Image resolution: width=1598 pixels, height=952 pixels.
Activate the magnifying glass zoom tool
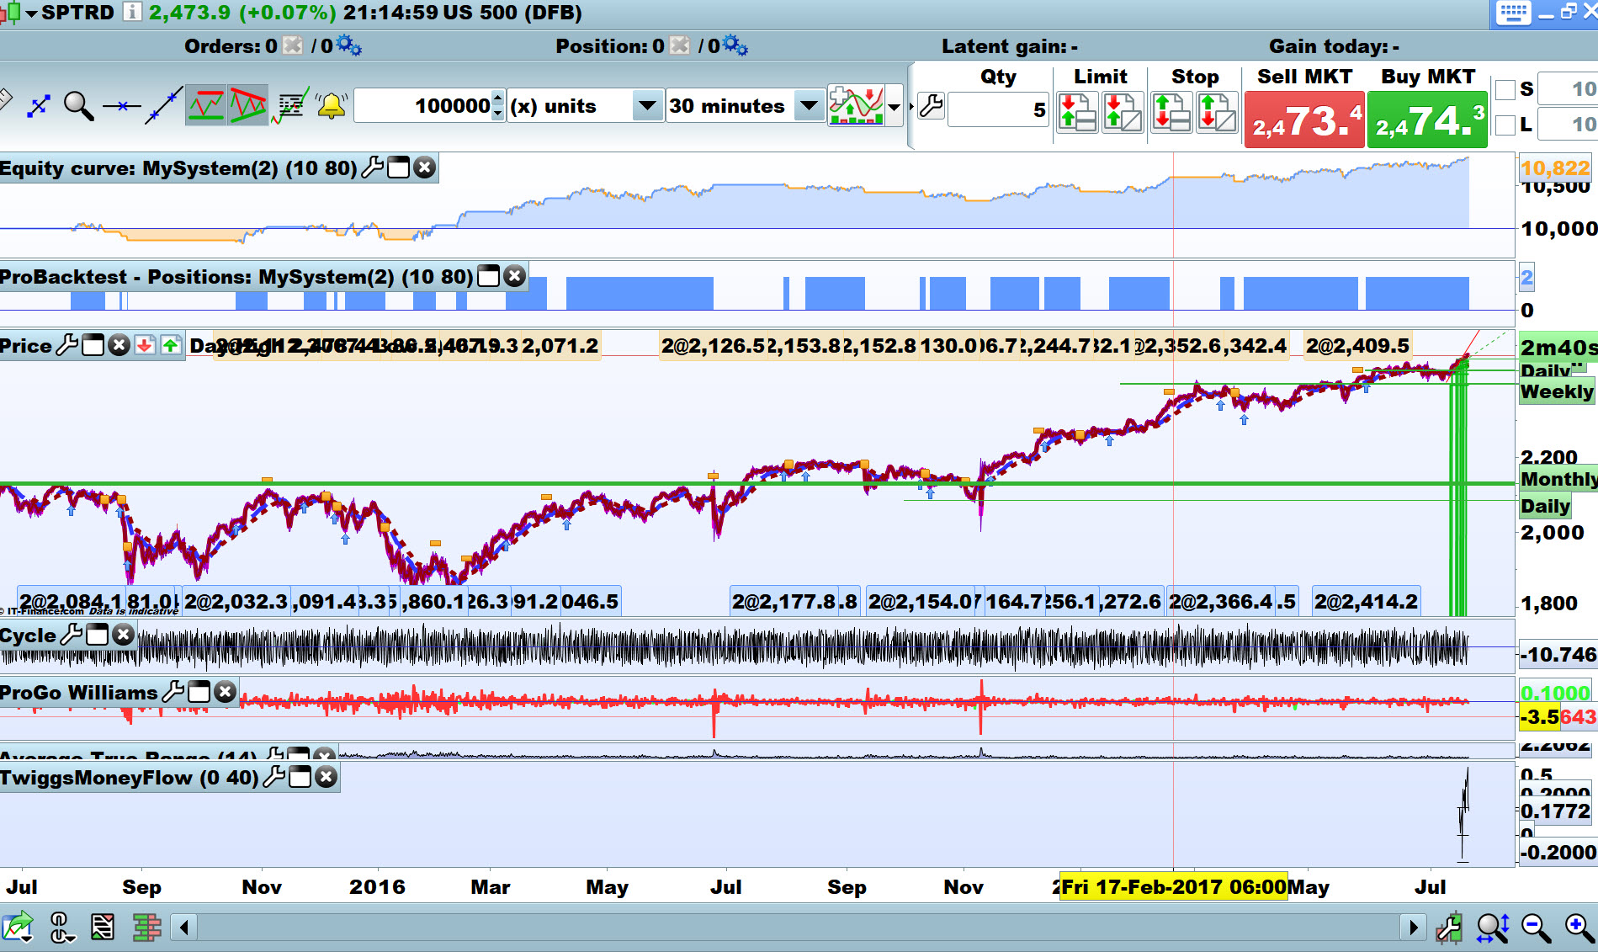tap(79, 106)
